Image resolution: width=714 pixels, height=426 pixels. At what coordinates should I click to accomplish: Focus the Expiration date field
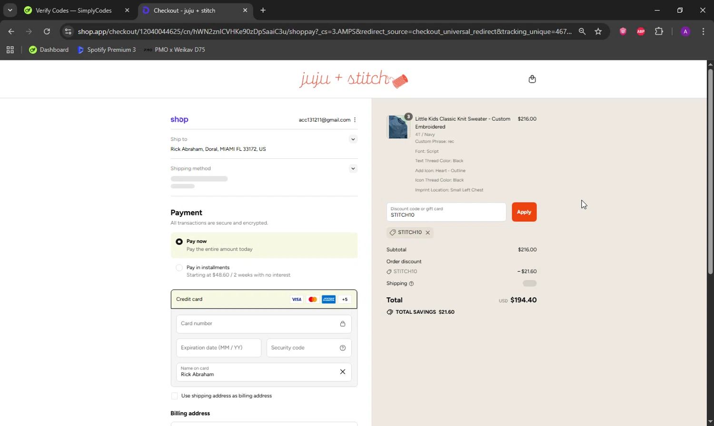[x=218, y=348]
